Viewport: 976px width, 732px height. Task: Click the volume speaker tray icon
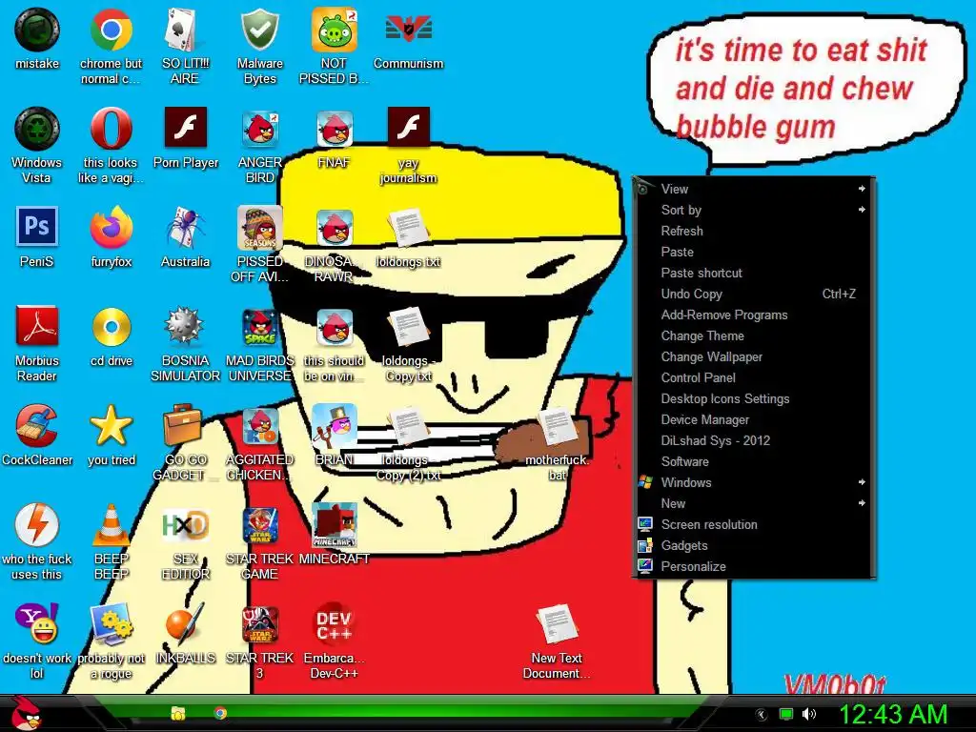point(808,714)
